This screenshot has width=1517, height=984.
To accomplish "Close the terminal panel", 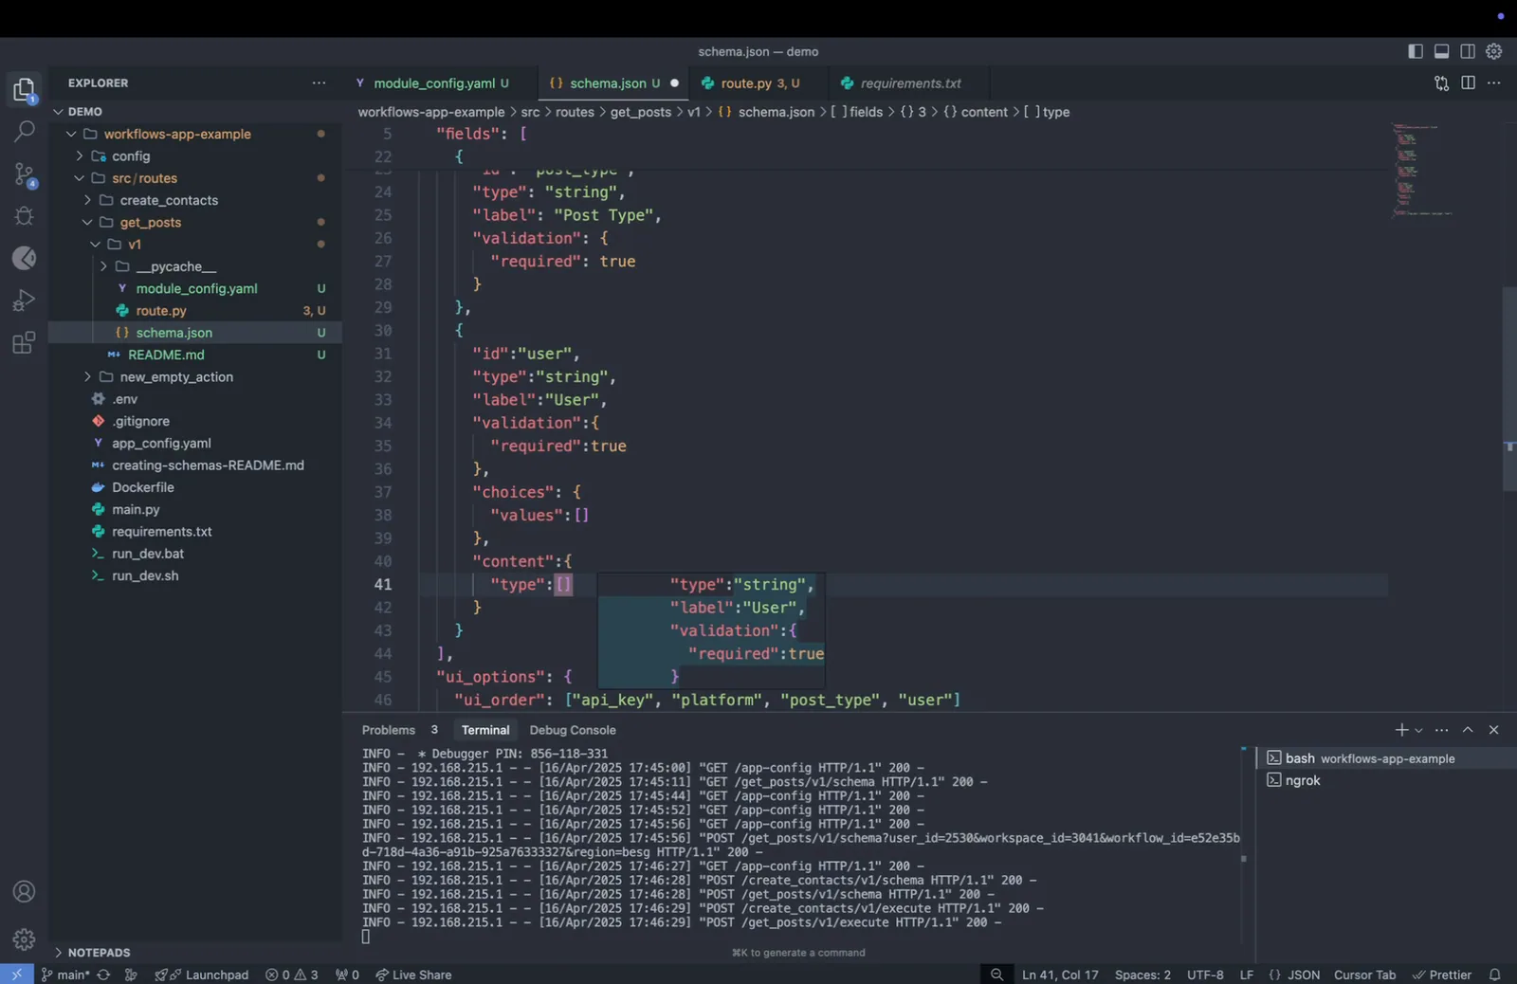I will (x=1494, y=730).
